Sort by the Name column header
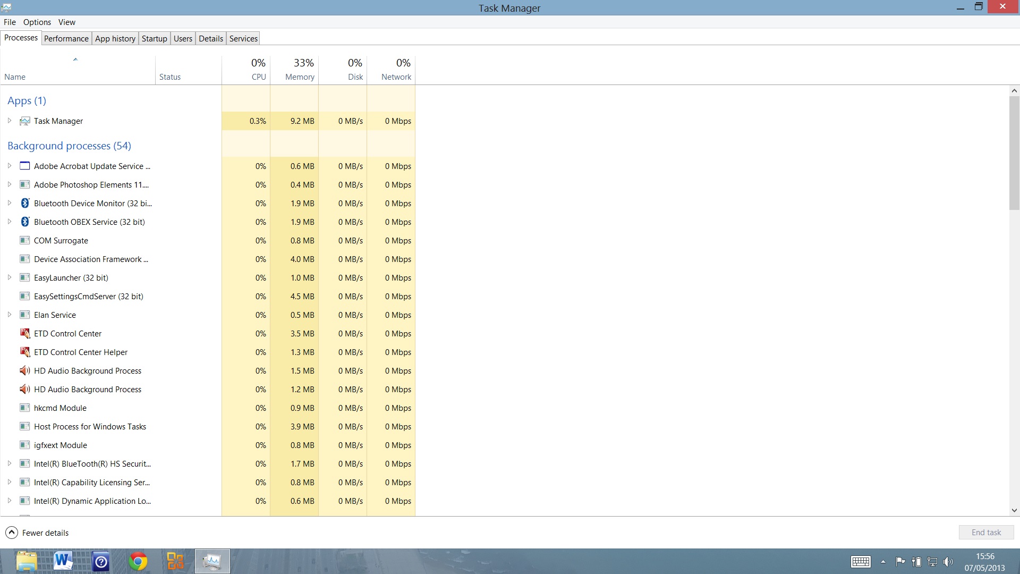Screen dimensions: 1020x574 (78, 70)
